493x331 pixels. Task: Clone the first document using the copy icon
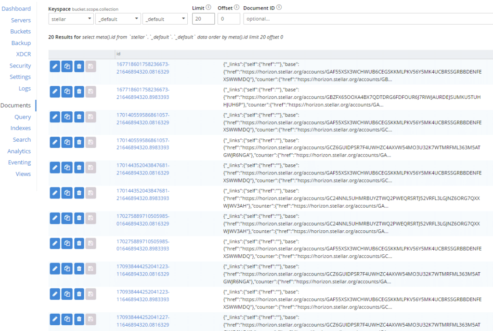pyautogui.click(x=66, y=66)
